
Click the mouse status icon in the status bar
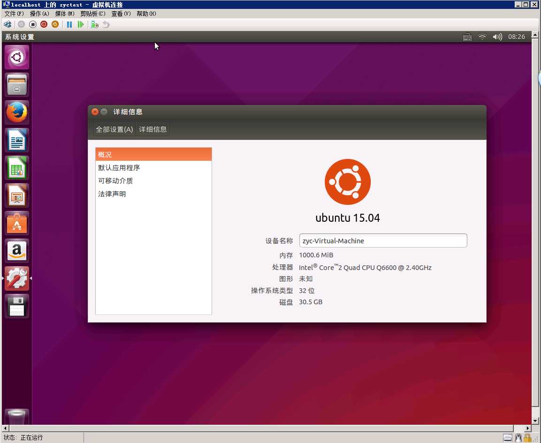click(x=518, y=438)
